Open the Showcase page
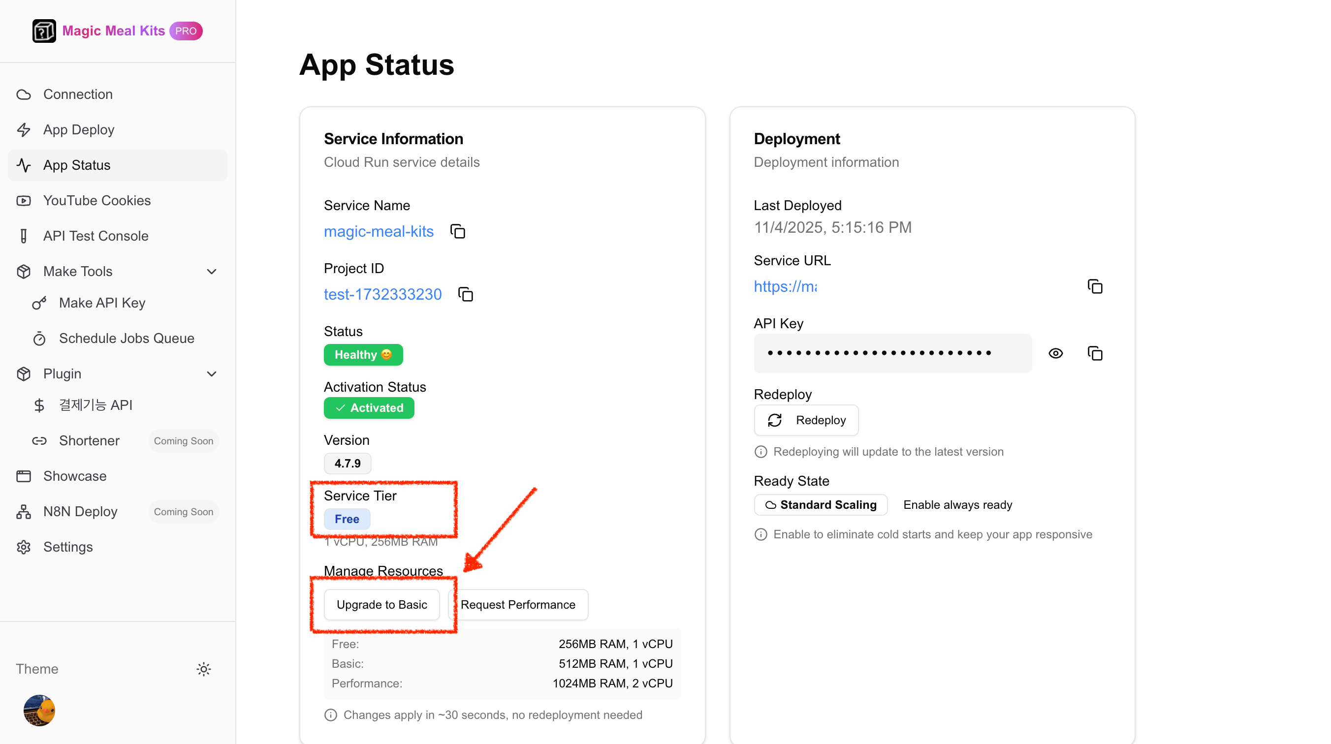 [118, 476]
